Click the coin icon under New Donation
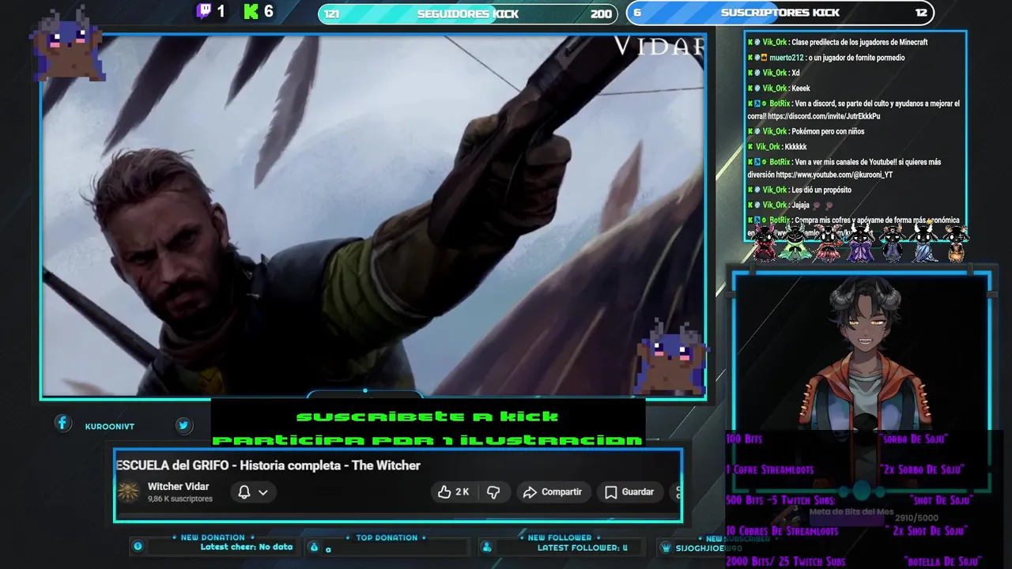Screen dimensions: 1012x569 (138, 546)
